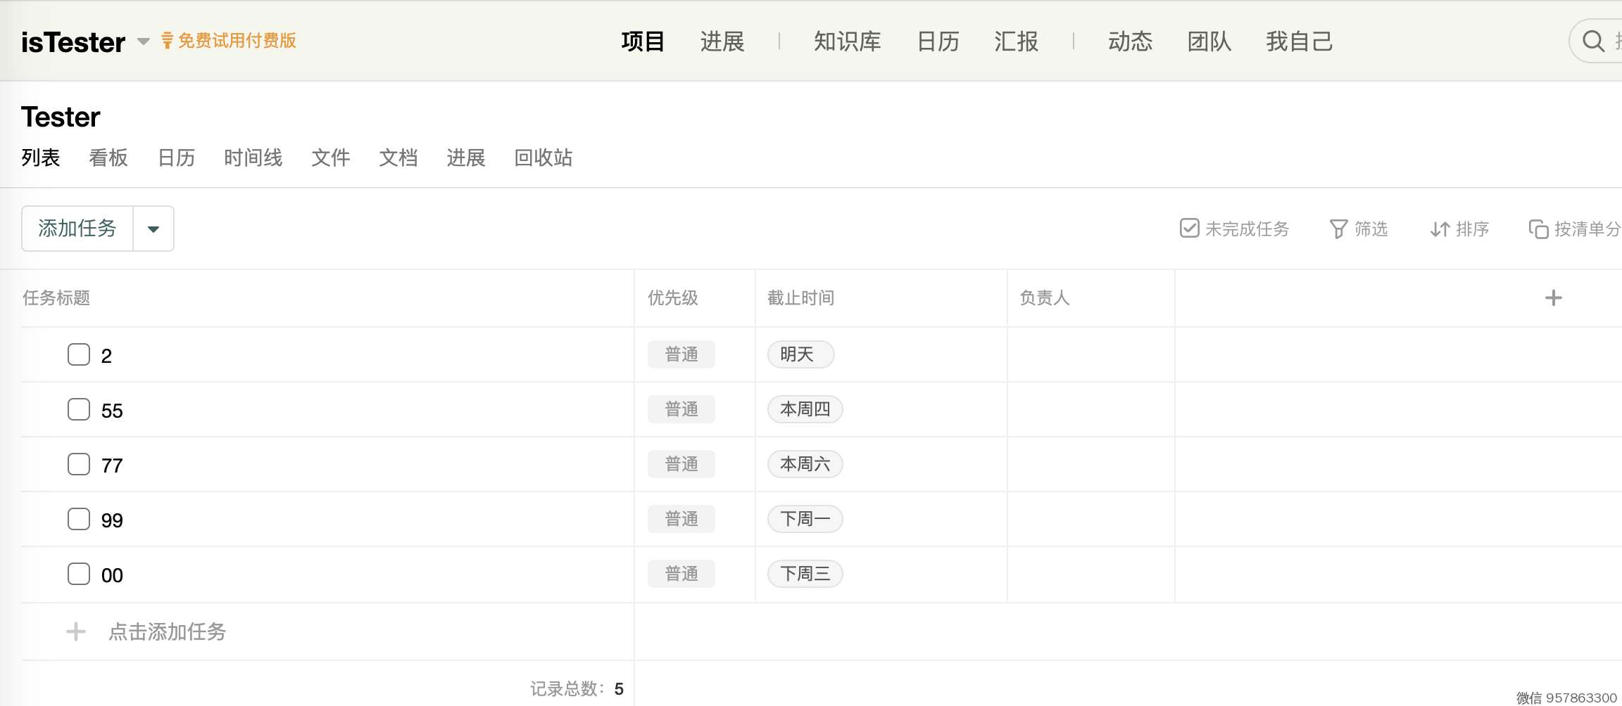This screenshot has width=1622, height=706.
Task: Mark task 77 as complete
Action: (x=79, y=464)
